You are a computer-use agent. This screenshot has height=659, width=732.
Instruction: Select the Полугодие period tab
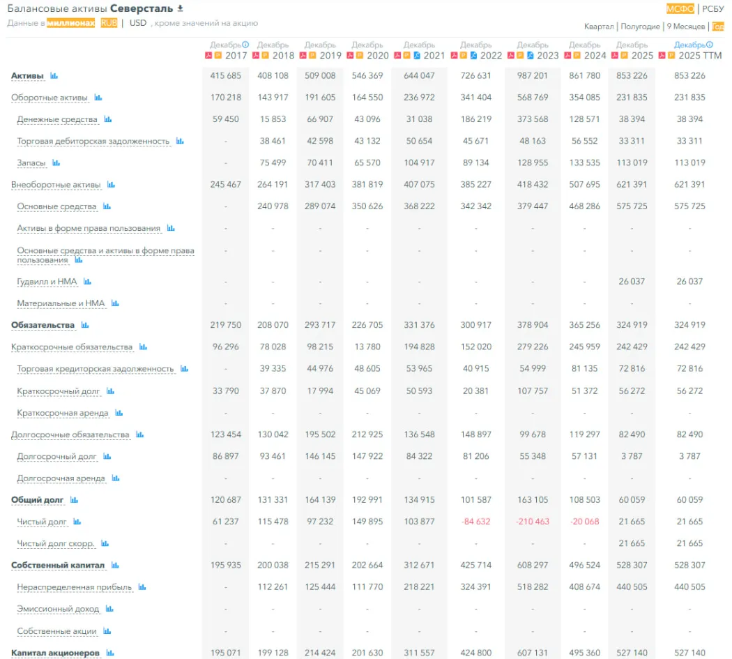[x=640, y=26]
